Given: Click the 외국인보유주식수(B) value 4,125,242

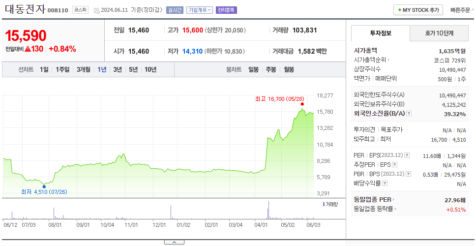Looking at the screenshot, I should 454,105.
